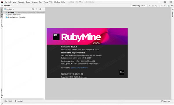174x105 pixels.
Task: Click the Collapse All icon in Project panel
Action: [x=36, y=9]
